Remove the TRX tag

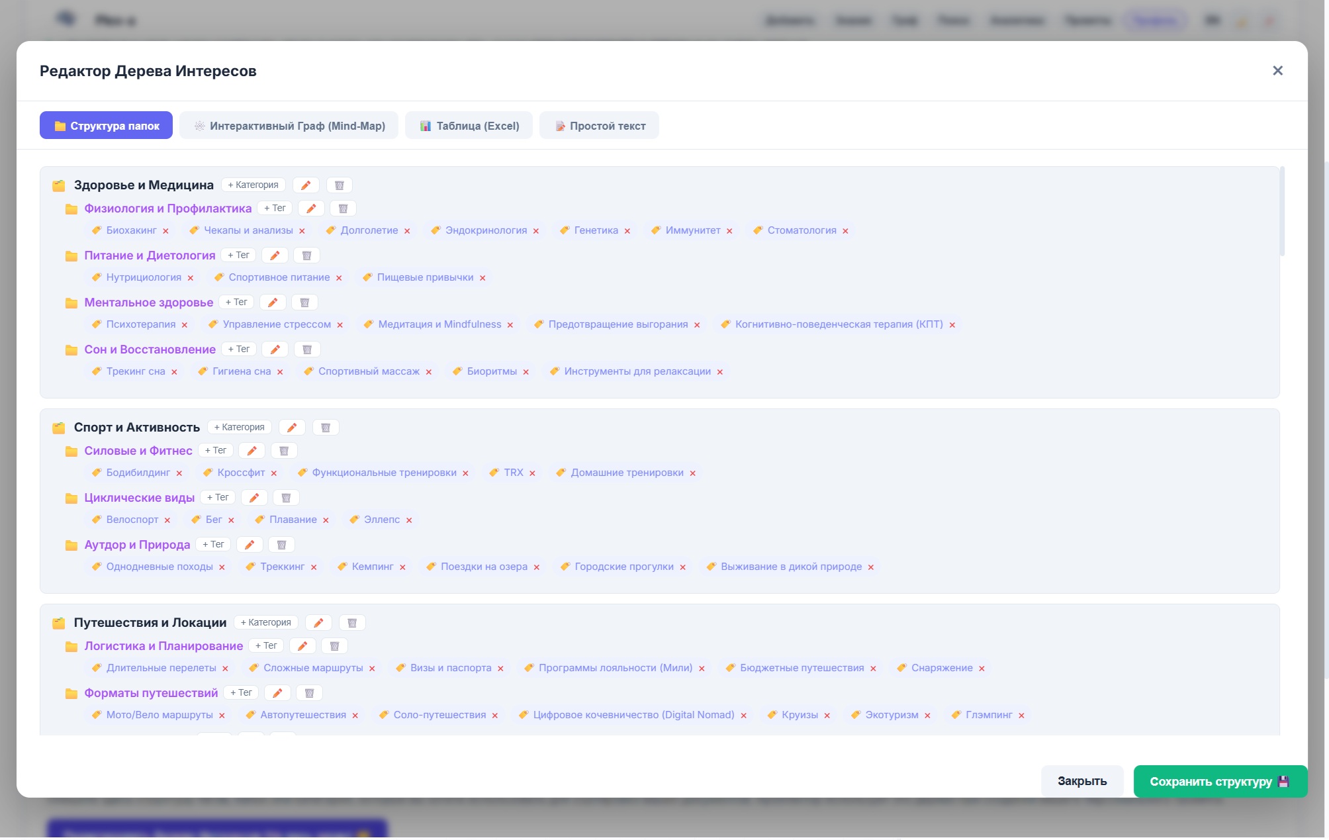coord(532,473)
